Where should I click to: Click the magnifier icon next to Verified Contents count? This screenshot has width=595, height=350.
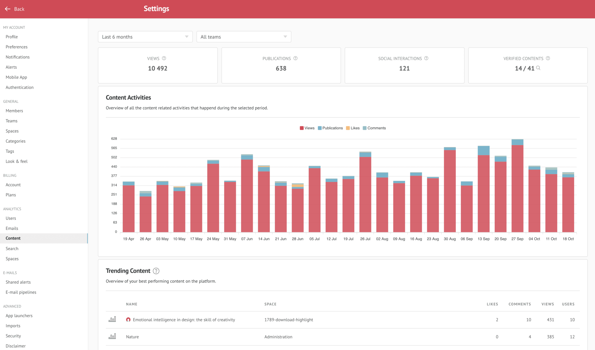click(538, 68)
